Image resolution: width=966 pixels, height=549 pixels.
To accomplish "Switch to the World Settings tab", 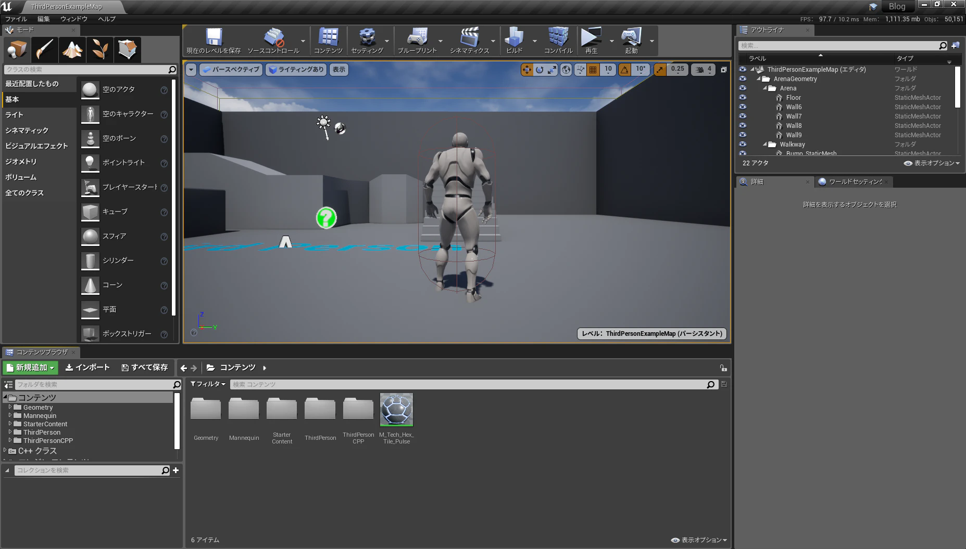I will tap(854, 181).
